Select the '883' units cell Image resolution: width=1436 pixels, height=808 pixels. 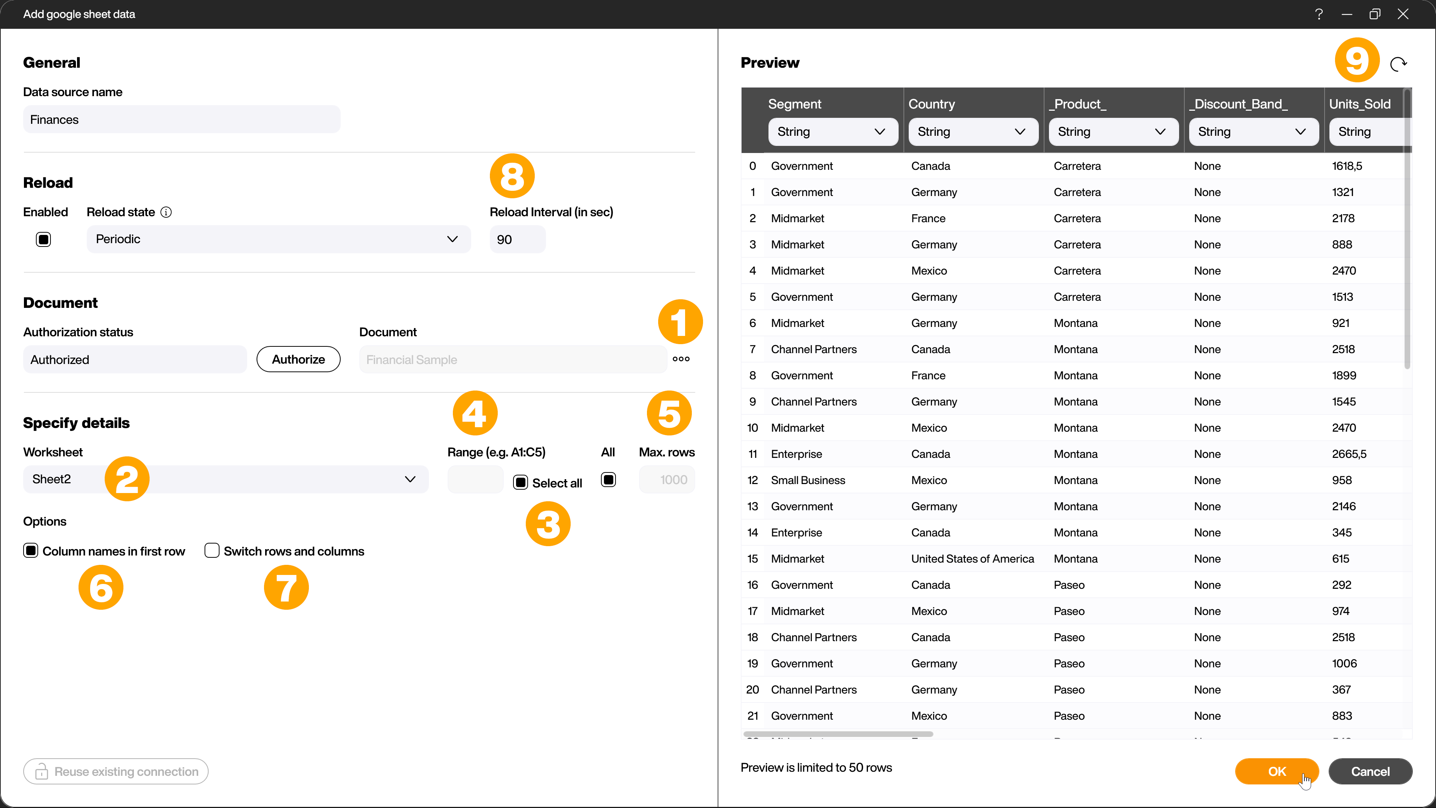point(1342,716)
